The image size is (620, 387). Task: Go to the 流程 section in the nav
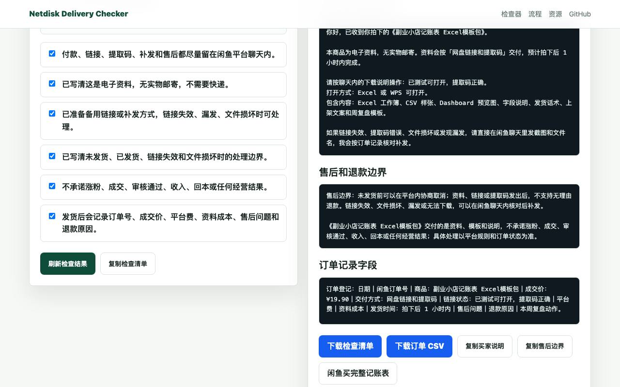pyautogui.click(x=535, y=14)
